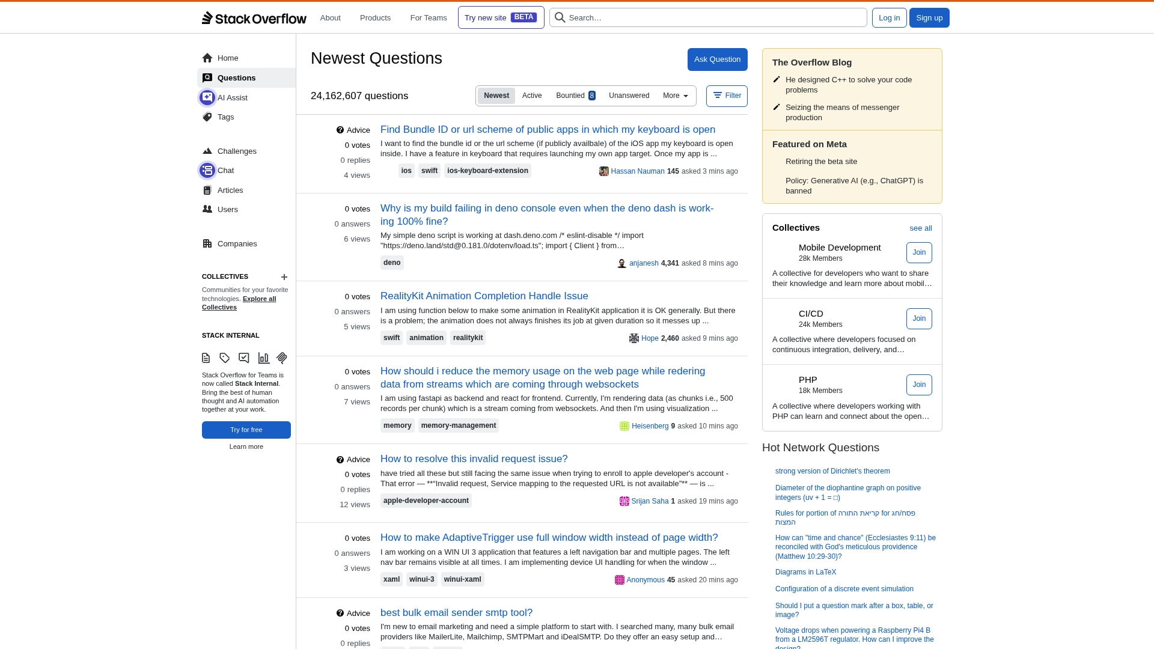The height and width of the screenshot is (649, 1154).
Task: Click the Tags icon
Action: pyautogui.click(x=207, y=117)
